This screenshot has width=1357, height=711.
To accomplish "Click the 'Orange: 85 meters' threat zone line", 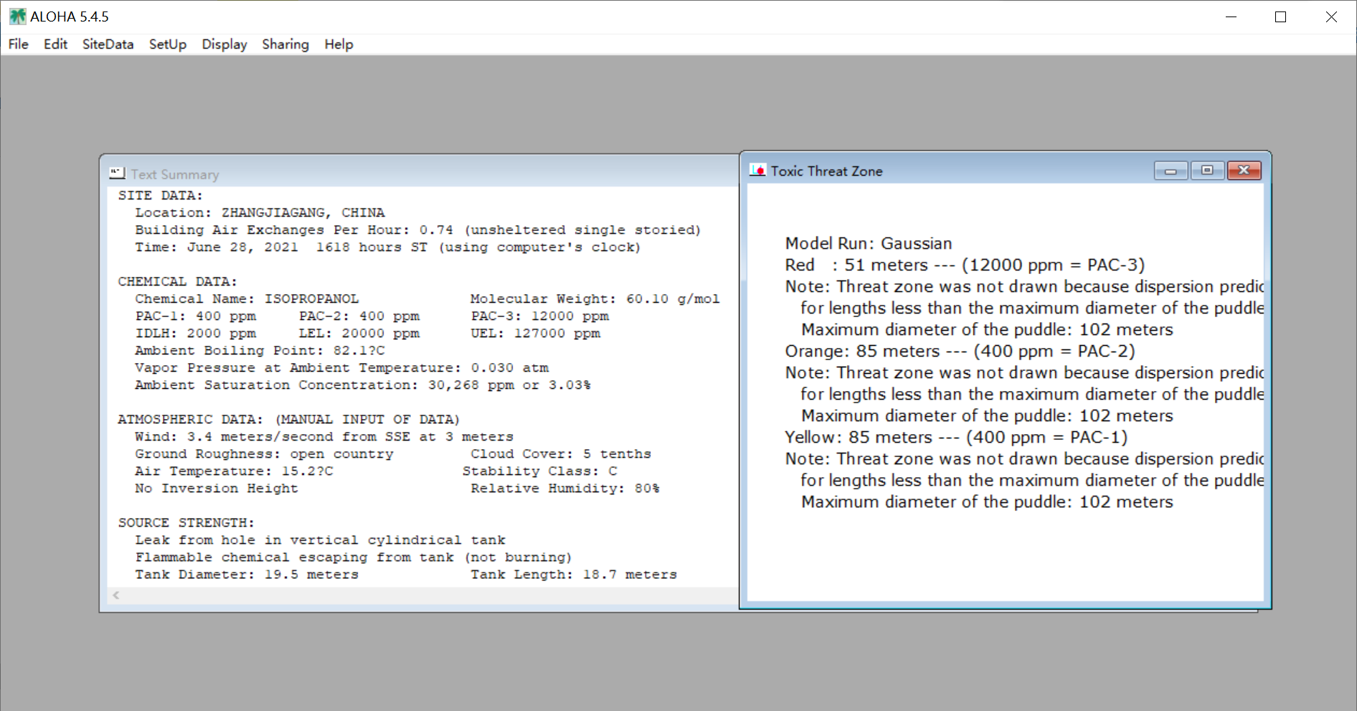I will pyautogui.click(x=960, y=351).
